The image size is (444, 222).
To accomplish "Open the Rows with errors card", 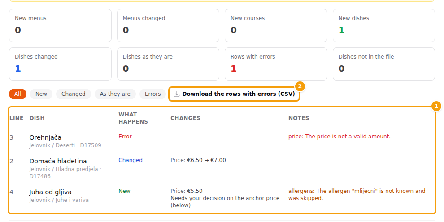I will 276,64.
